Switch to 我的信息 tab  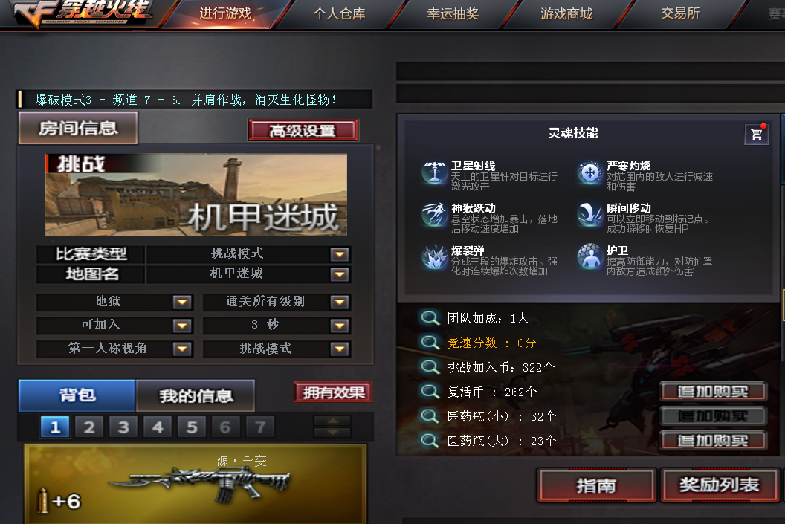(x=196, y=396)
